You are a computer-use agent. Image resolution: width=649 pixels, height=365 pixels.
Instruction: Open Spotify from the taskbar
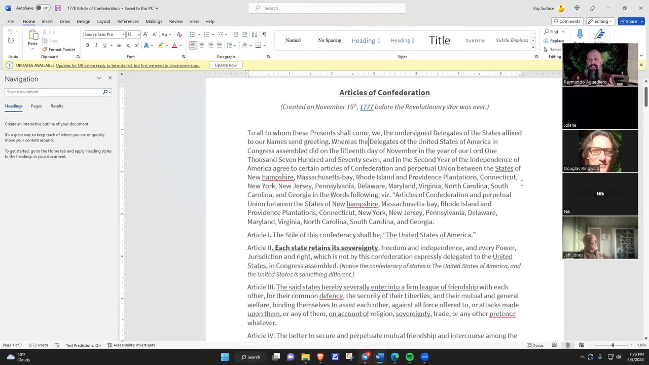click(x=410, y=357)
